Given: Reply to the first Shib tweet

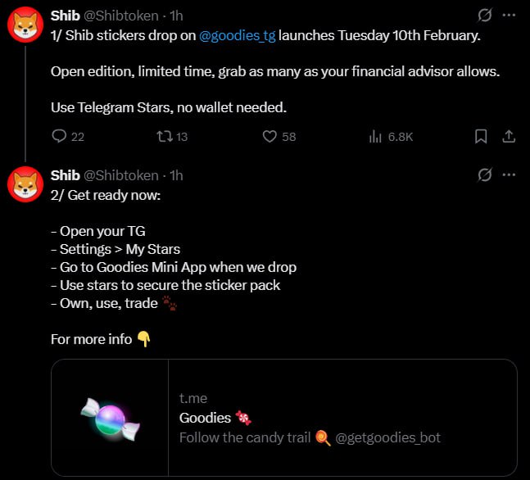Looking at the screenshot, I should (59, 137).
